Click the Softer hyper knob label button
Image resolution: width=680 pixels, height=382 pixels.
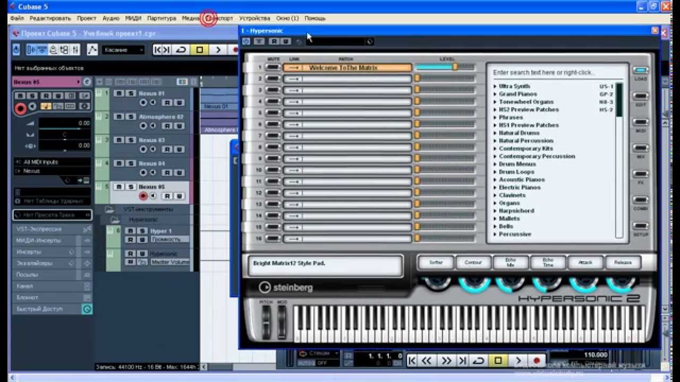tap(436, 263)
